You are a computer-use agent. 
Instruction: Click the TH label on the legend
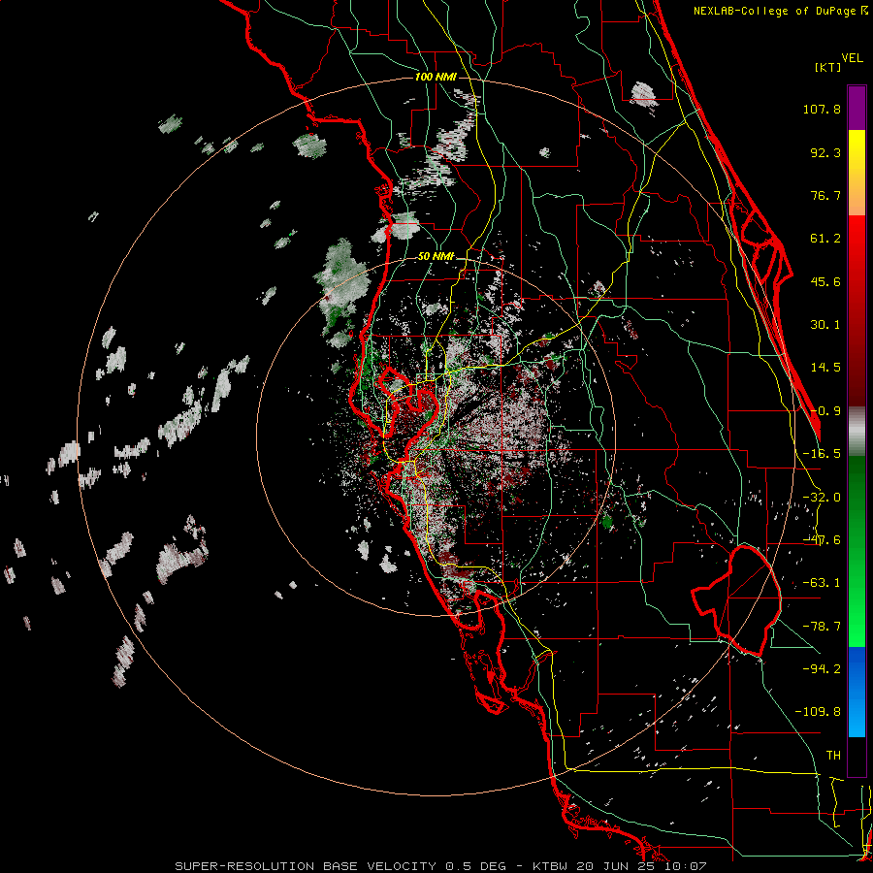click(833, 756)
